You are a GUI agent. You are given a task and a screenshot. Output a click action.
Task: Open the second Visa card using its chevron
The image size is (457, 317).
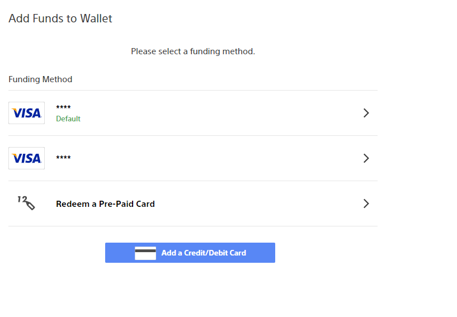pyautogui.click(x=366, y=158)
